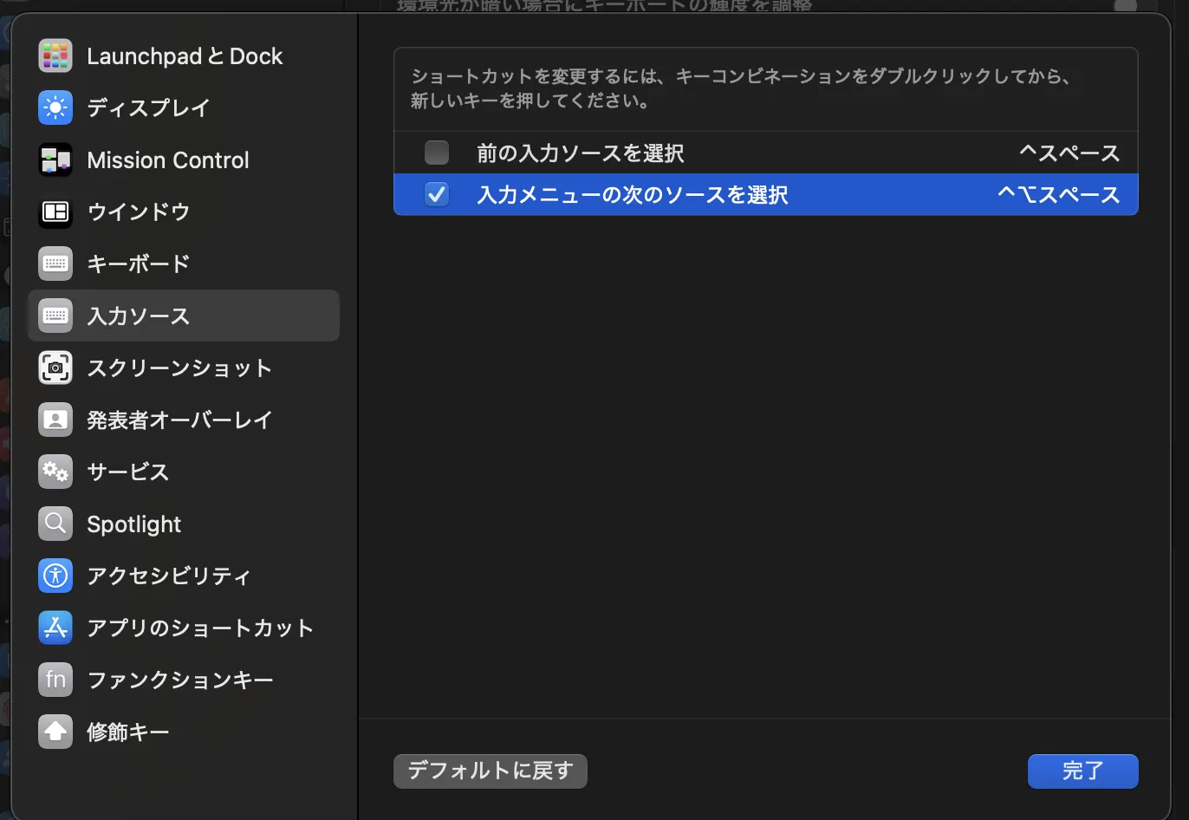Enable 前の入力ソースを選択 checkbox
The image size is (1189, 820).
coord(437,153)
